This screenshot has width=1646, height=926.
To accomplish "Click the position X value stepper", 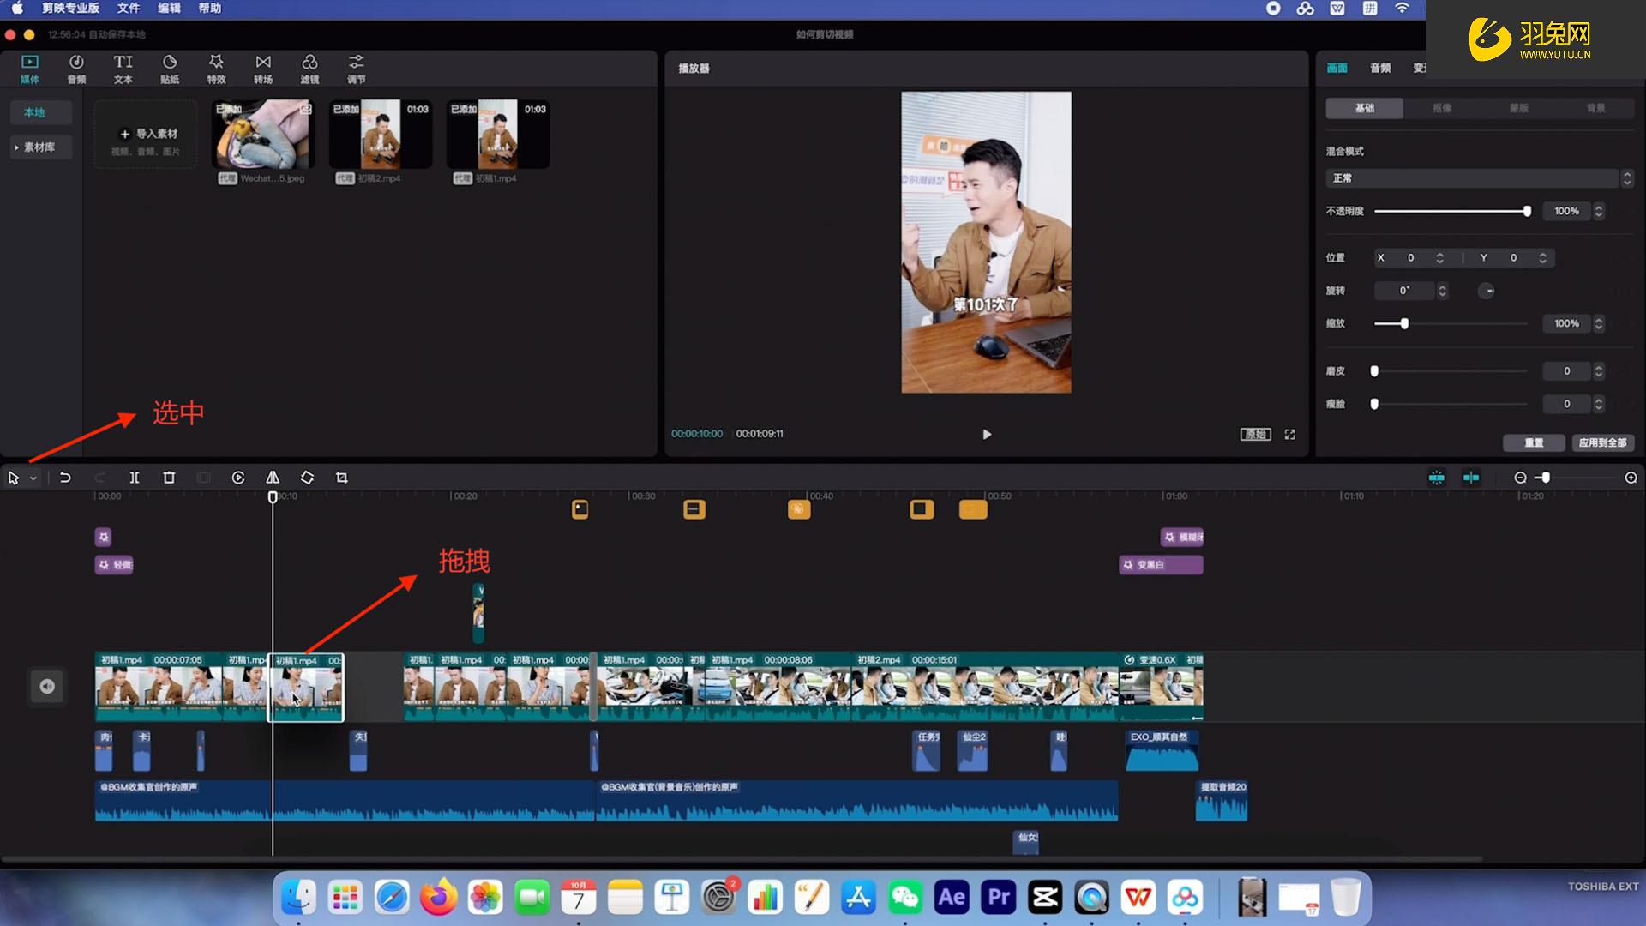I will 1440,258.
